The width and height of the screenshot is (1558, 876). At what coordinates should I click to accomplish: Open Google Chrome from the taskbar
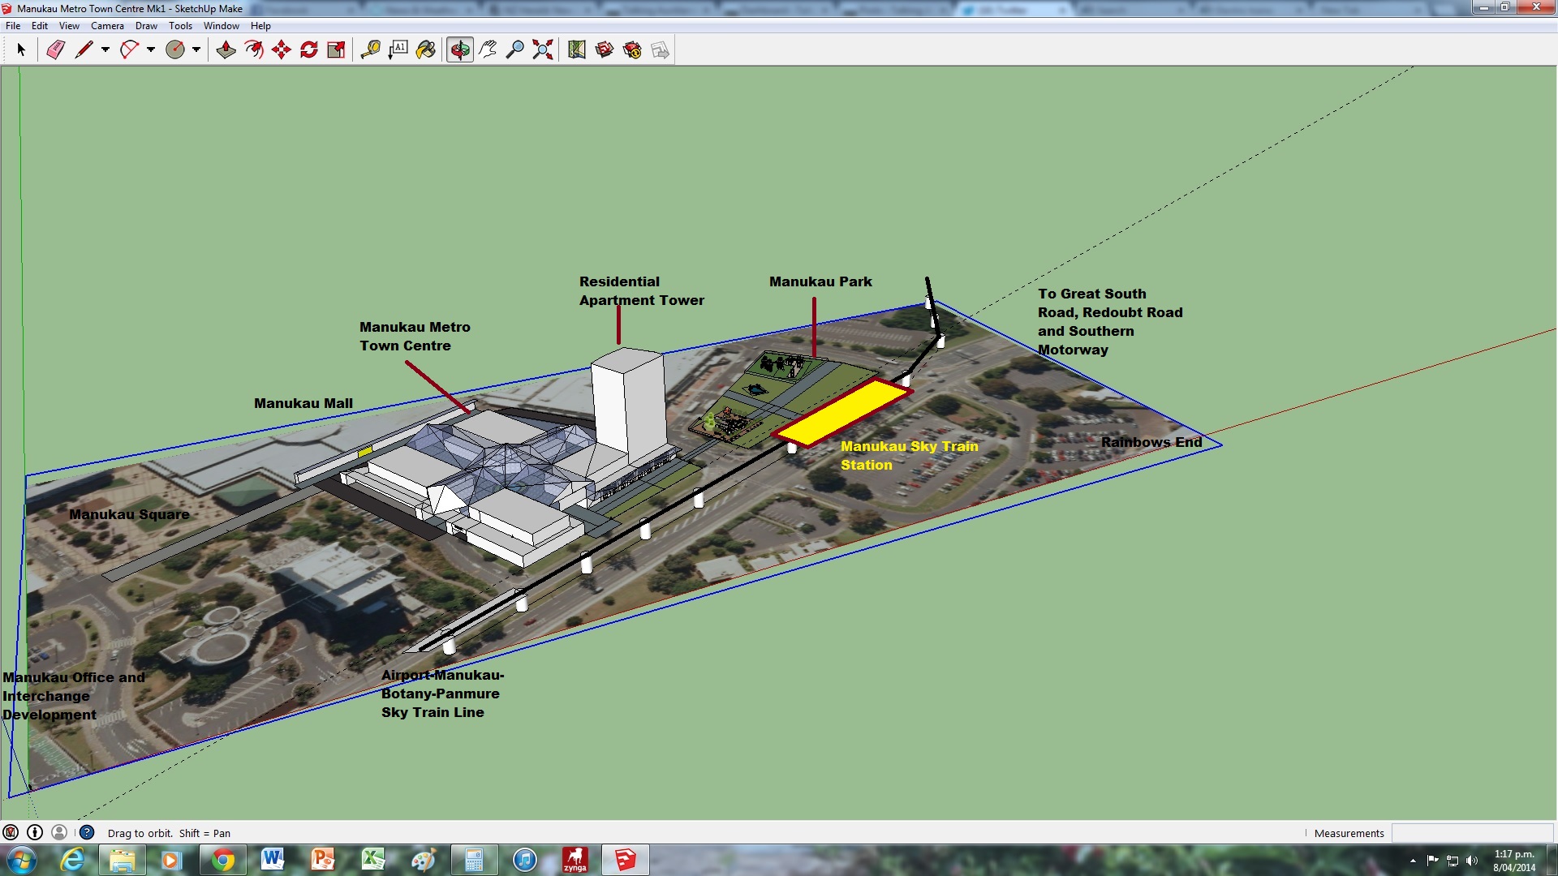click(x=222, y=860)
